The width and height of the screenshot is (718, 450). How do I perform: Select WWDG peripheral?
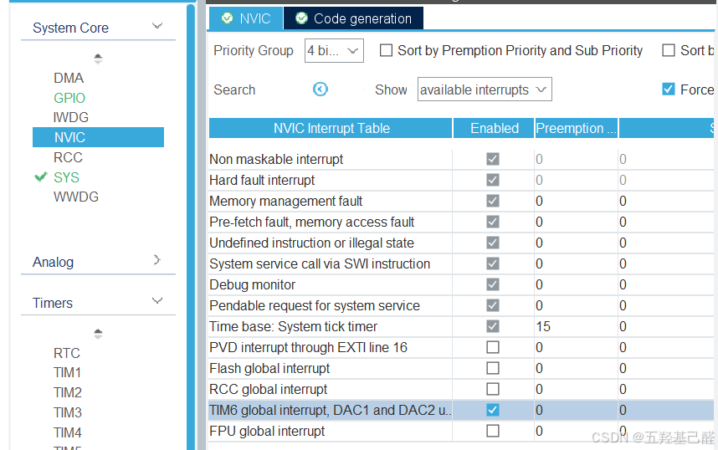(x=76, y=197)
